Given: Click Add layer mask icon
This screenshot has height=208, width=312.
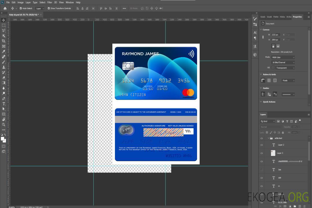Looking at the screenshot, I should pos(285,206).
